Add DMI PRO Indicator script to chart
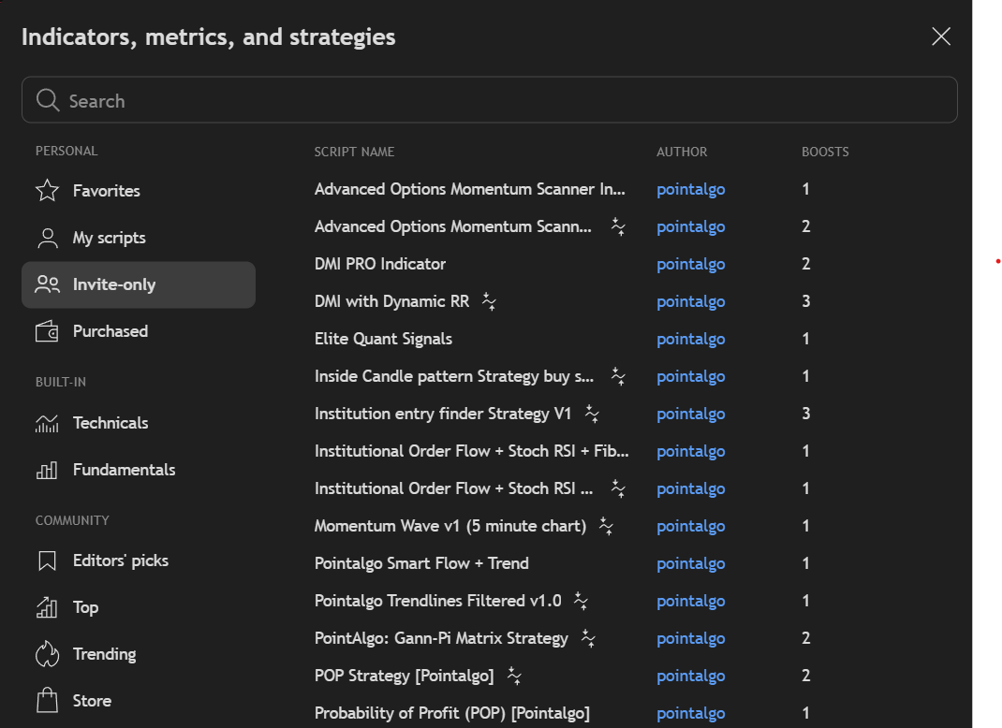This screenshot has width=1002, height=728. 380,264
